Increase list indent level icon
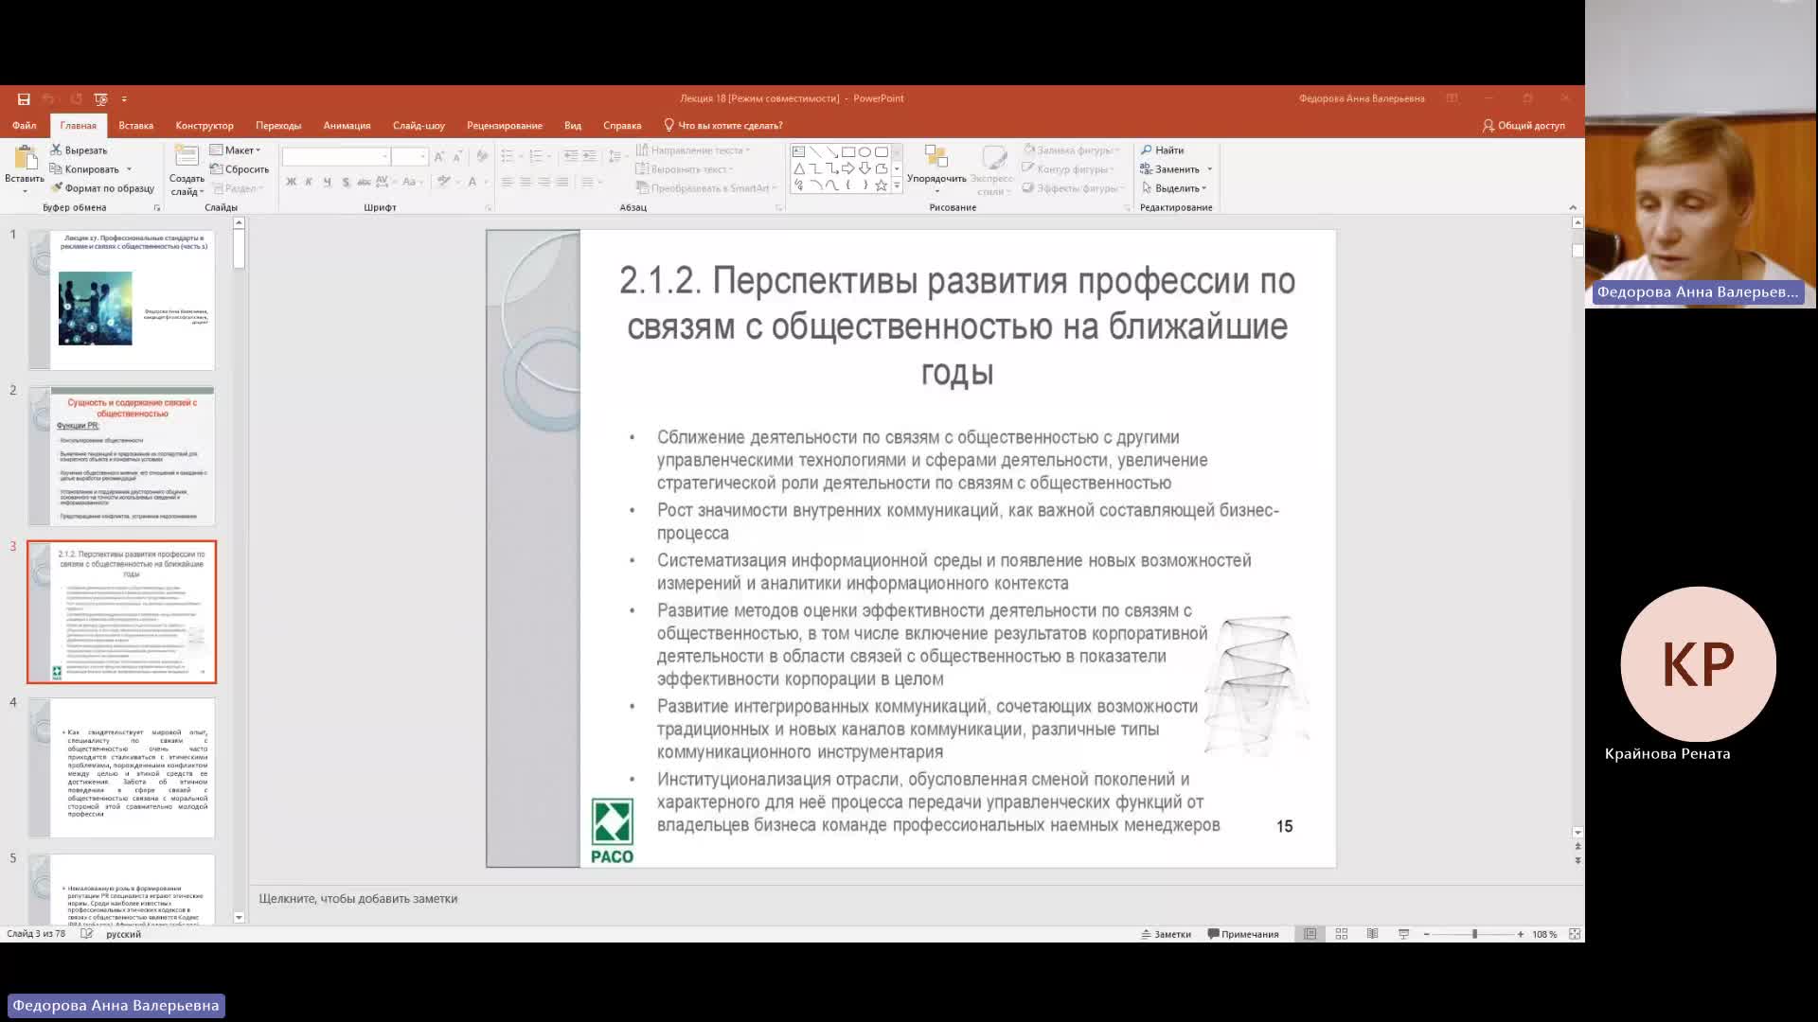Viewport: 1818px width, 1022px height. click(x=589, y=156)
